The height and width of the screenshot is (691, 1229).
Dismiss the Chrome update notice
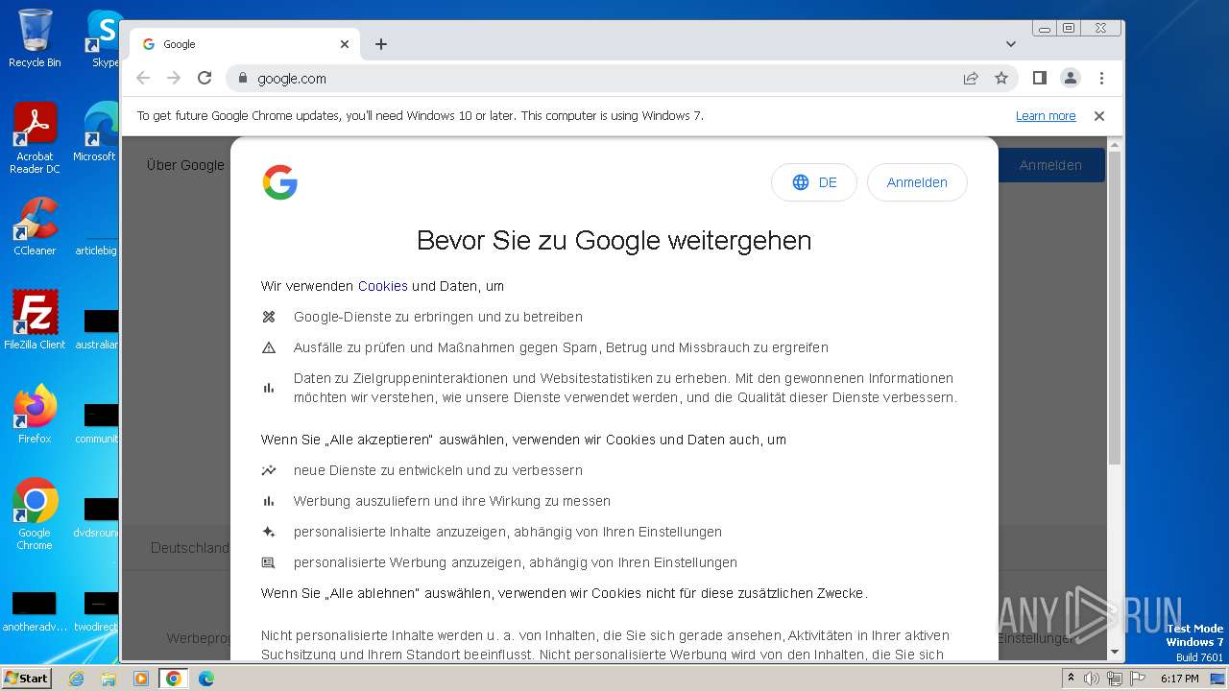tap(1099, 116)
